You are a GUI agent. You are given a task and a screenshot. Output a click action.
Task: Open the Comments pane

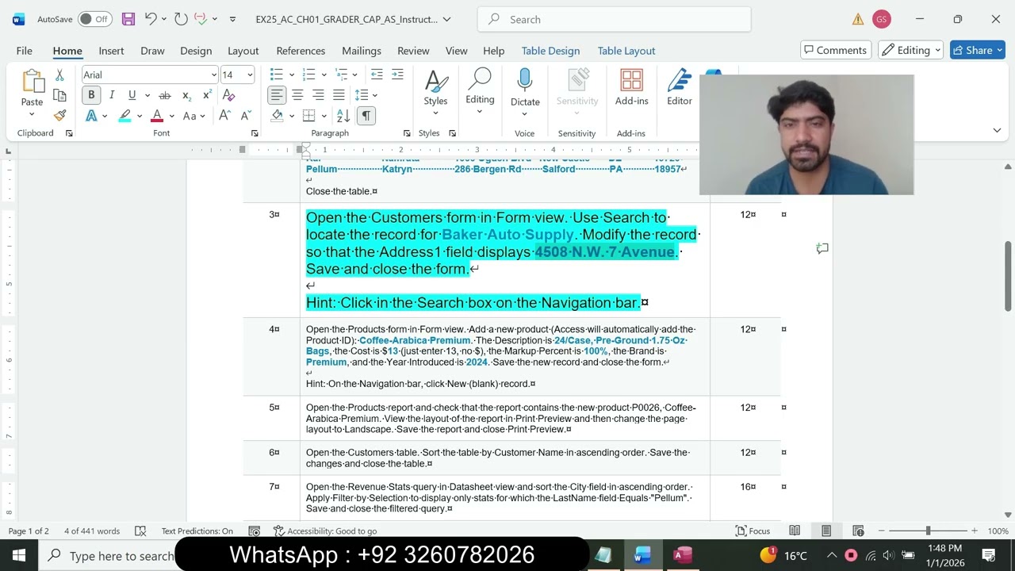pyautogui.click(x=835, y=50)
